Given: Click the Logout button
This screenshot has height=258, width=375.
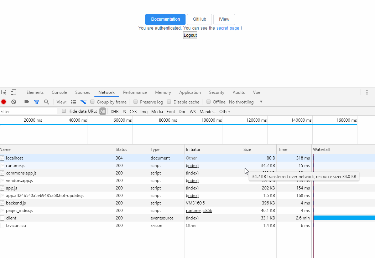Looking at the screenshot, I should [x=190, y=35].
